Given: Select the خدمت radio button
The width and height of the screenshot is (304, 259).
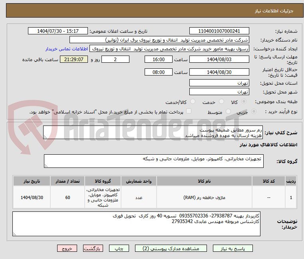Looking at the screenshot, I should click(x=221, y=102).
